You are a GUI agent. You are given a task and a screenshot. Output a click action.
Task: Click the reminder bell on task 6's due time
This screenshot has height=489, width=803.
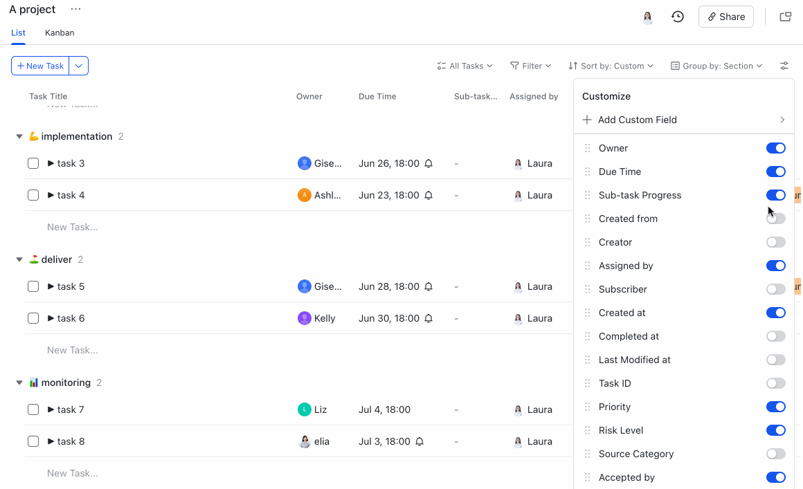(429, 318)
